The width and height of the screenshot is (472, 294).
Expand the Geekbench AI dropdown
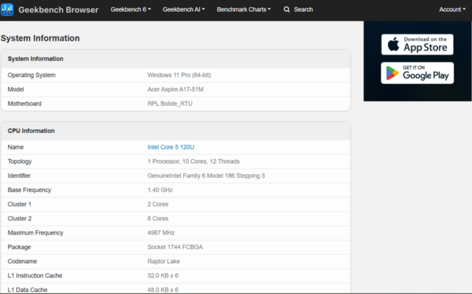pos(184,10)
